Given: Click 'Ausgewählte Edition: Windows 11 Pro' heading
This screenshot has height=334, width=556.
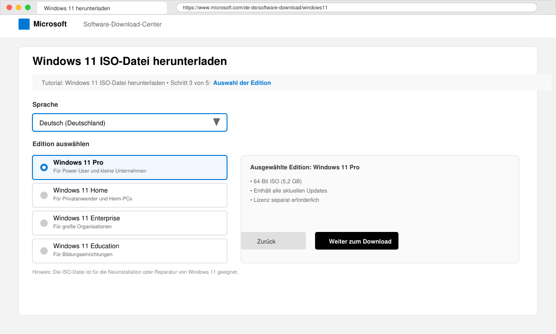Looking at the screenshot, I should coord(305,167).
